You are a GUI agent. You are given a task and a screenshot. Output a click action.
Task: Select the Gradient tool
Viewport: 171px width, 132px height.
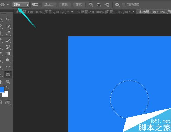pos(8,54)
